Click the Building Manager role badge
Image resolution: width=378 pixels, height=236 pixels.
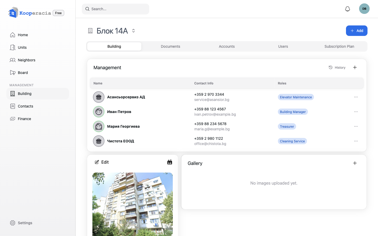tap(293, 112)
